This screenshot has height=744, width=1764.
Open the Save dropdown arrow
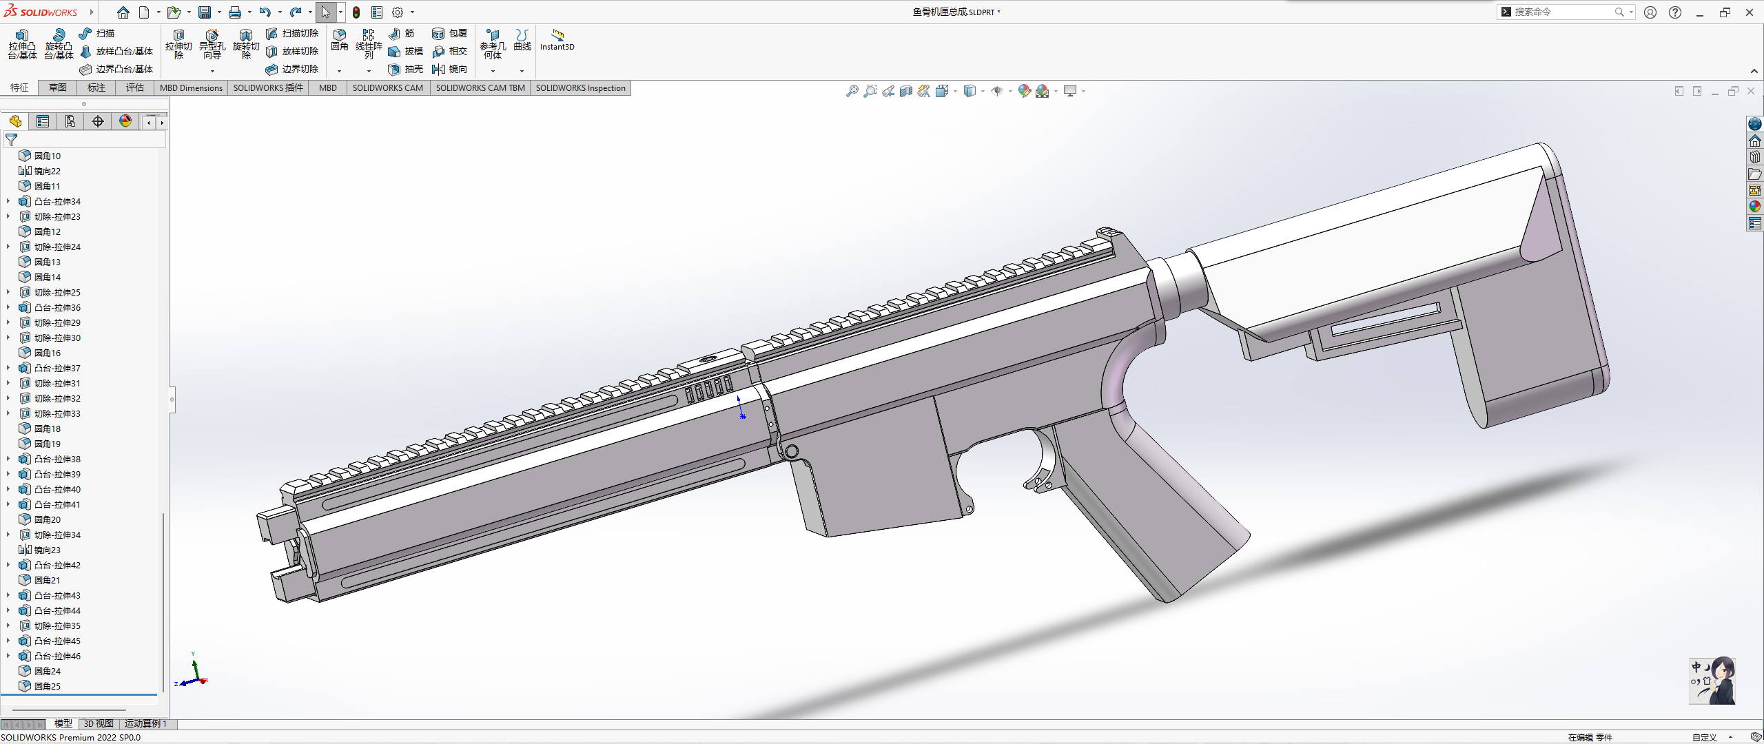pyautogui.click(x=219, y=12)
